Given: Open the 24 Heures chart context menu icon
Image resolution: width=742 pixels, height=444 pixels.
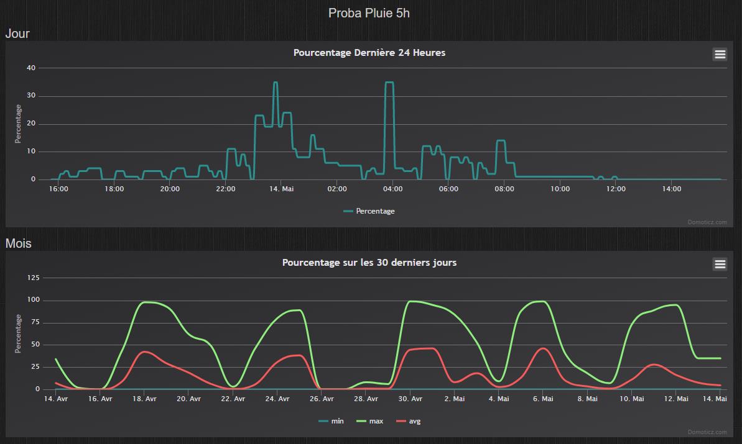Looking at the screenshot, I should point(720,54).
